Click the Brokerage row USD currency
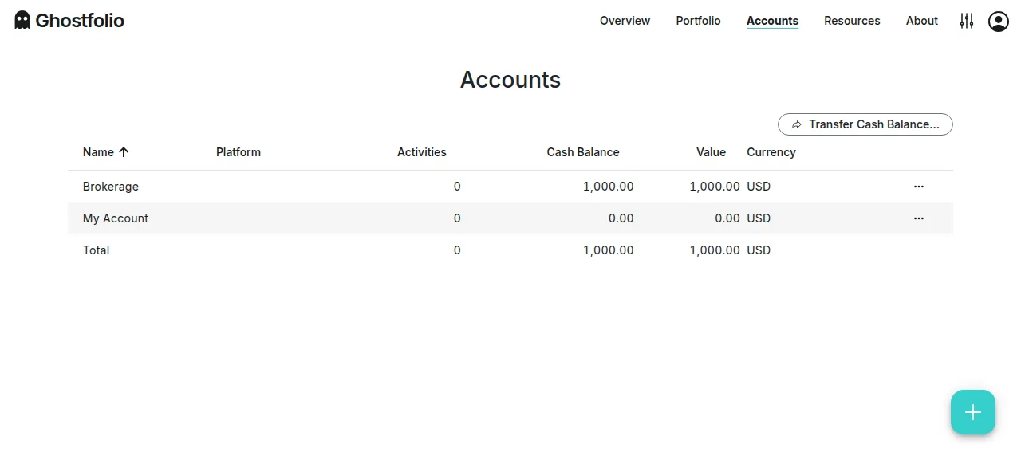This screenshot has height=460, width=1021. (x=759, y=187)
